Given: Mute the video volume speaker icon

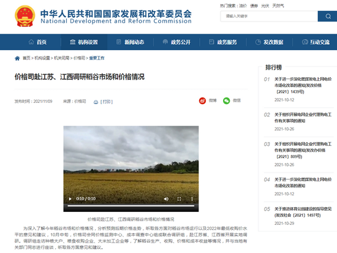Looking at the screenshot, I should pos(166,199).
